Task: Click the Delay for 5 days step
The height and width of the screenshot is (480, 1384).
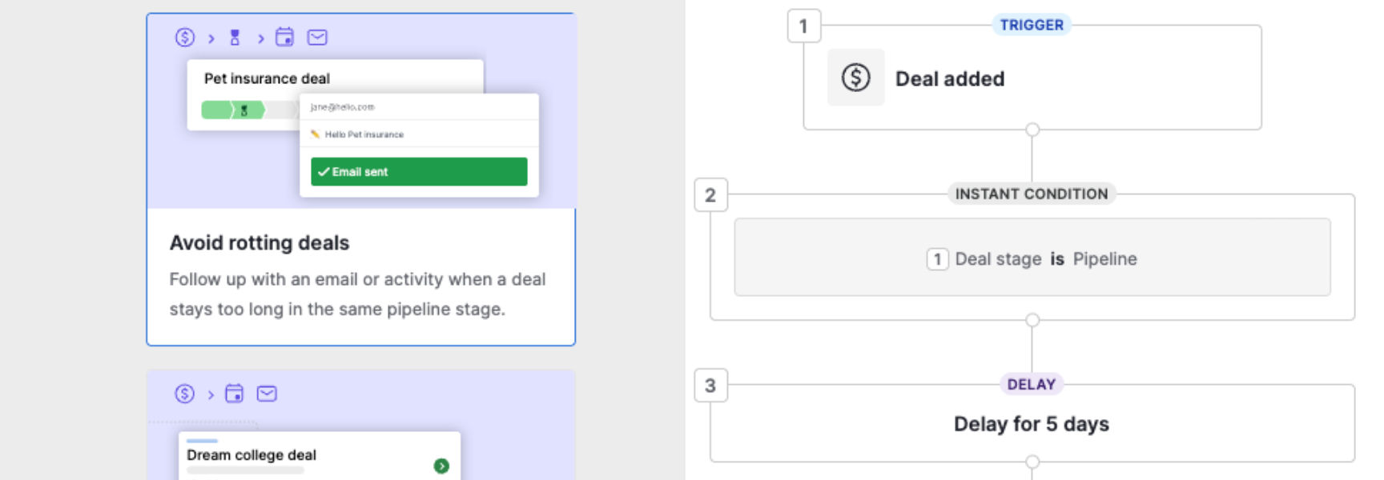Action: click(1032, 424)
